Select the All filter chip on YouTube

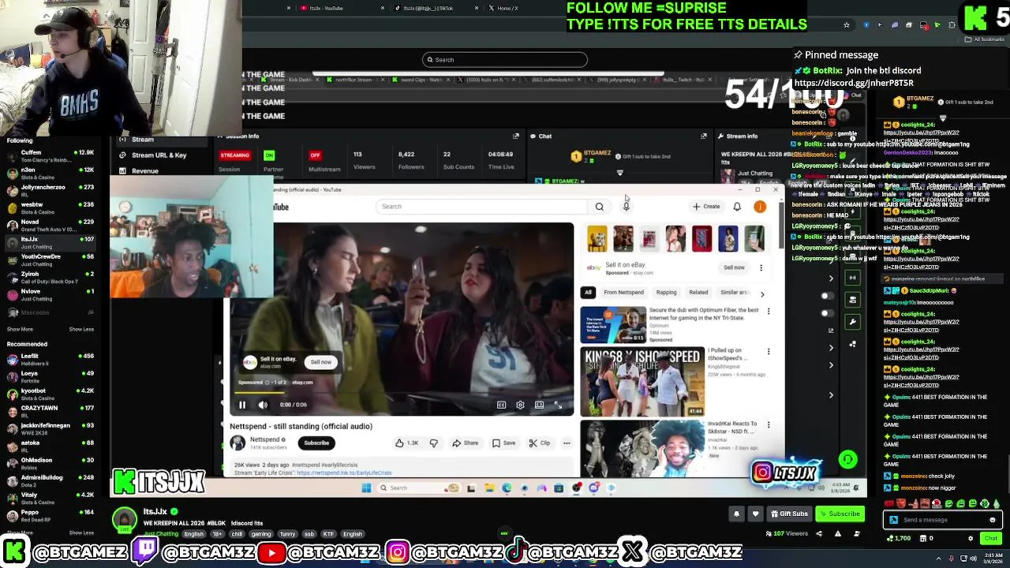(x=588, y=293)
